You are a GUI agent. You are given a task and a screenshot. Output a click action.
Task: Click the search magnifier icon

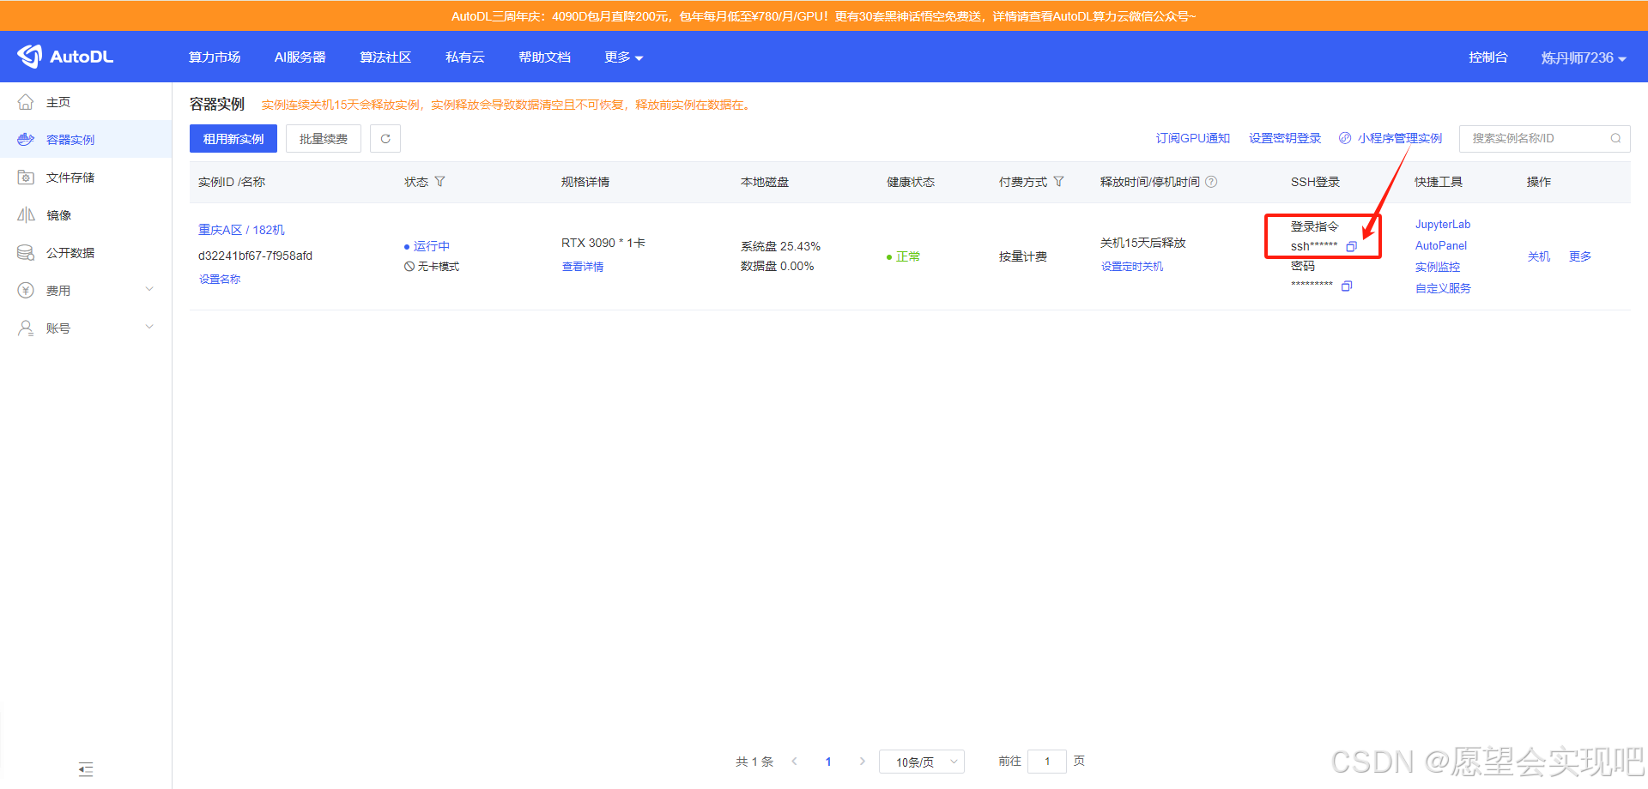(x=1615, y=138)
